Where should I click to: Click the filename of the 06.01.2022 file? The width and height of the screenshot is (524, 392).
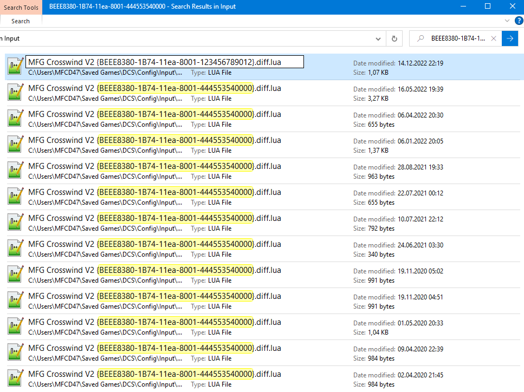click(x=155, y=140)
